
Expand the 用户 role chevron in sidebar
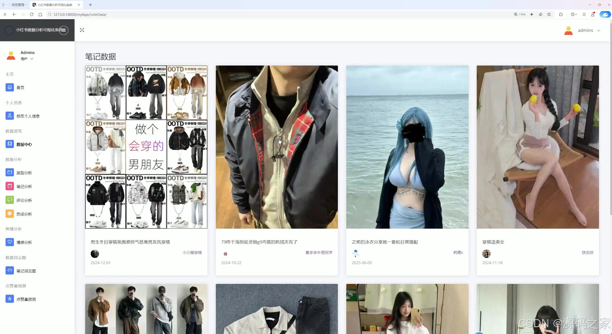(x=32, y=59)
